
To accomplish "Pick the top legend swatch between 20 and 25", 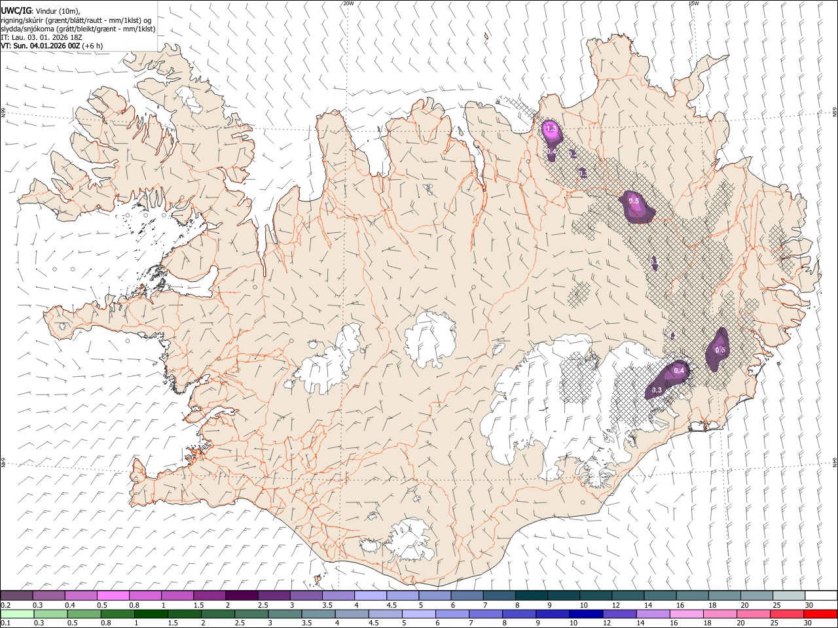I will 757,596.
